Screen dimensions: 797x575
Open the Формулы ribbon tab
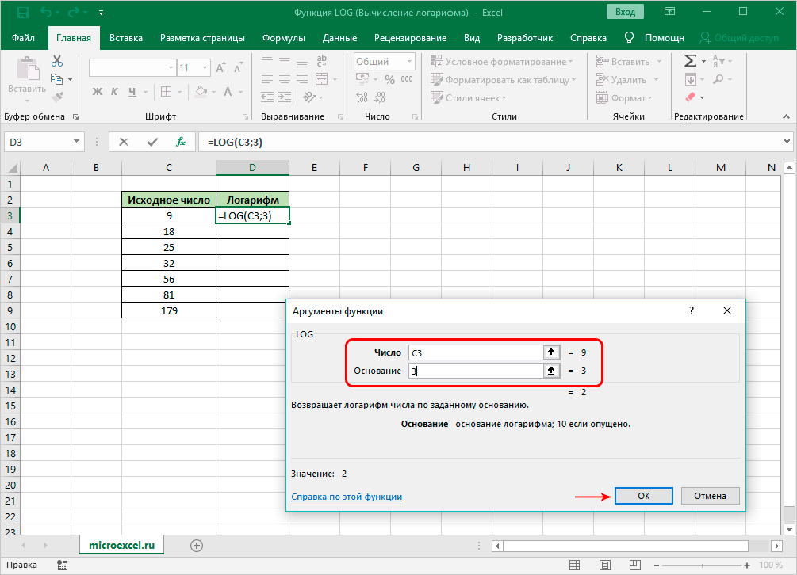pyautogui.click(x=283, y=38)
